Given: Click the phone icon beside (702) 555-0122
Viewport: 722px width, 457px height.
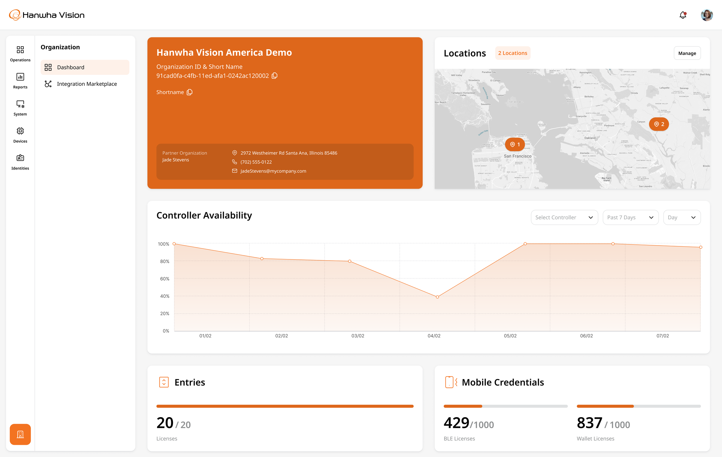Looking at the screenshot, I should click(235, 162).
